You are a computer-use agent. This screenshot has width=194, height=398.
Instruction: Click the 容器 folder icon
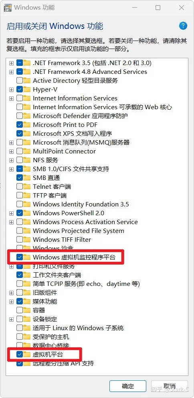pyautogui.click(x=27, y=310)
